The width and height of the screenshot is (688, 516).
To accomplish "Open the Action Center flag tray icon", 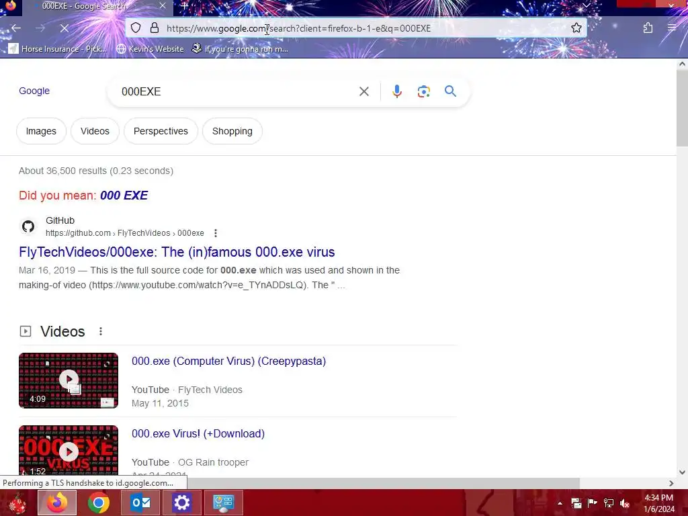I will click(592, 503).
